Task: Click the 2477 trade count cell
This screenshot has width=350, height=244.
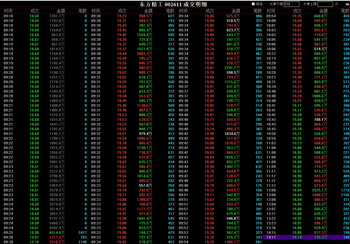Action: point(83,232)
